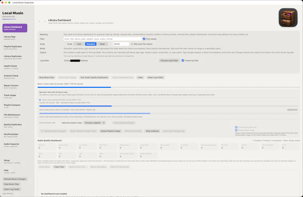Click sidebar Stop Music Play button
Viewport: 303px width, 197px height.
pyautogui.click(x=12, y=184)
